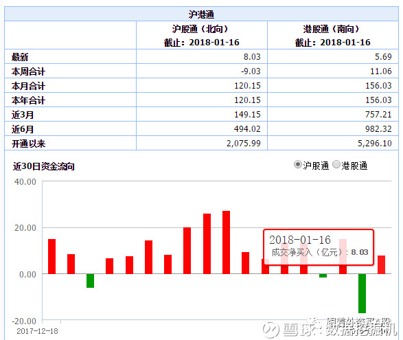Select the 沪股通 radio button

298,164
